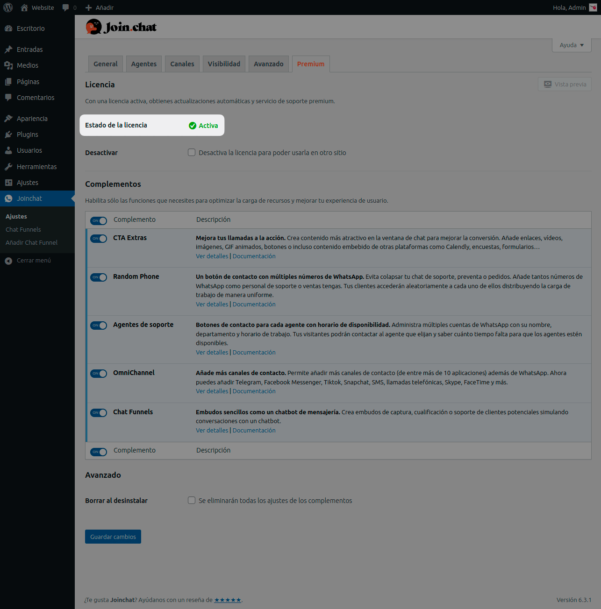Check the Desactivar license checkbox
This screenshot has height=609, width=601.
(192, 152)
